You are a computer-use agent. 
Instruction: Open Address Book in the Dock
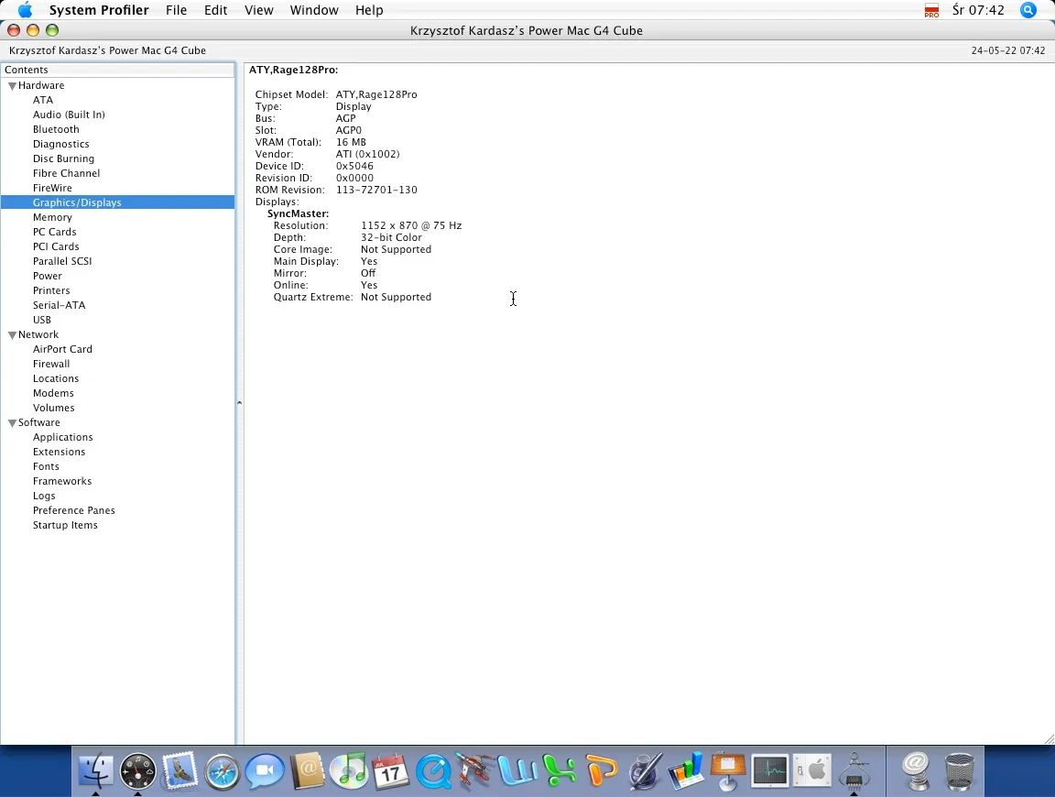pos(307,770)
